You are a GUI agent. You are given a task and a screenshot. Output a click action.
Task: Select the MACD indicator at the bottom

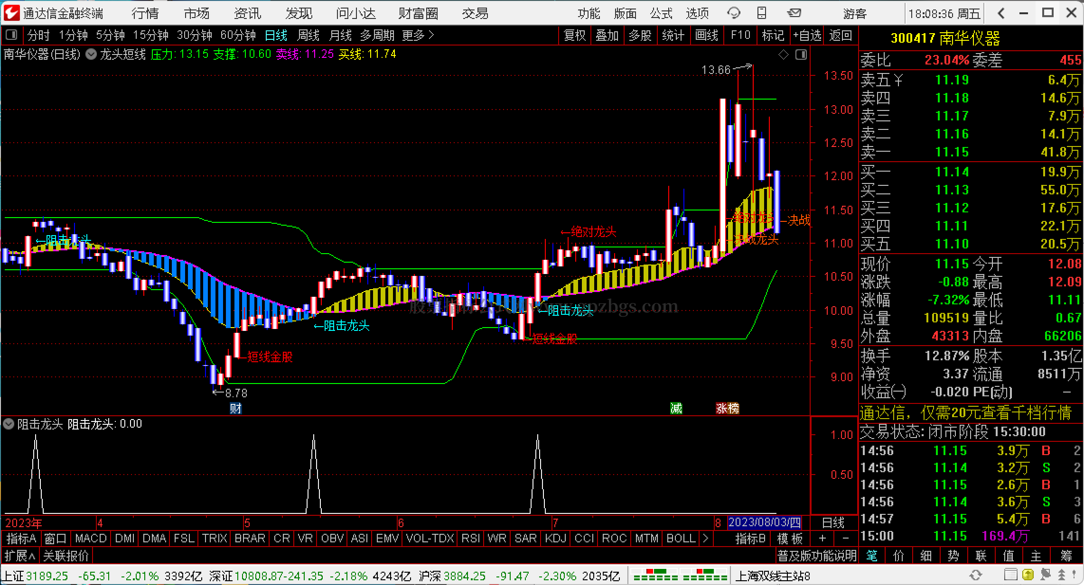[91, 539]
